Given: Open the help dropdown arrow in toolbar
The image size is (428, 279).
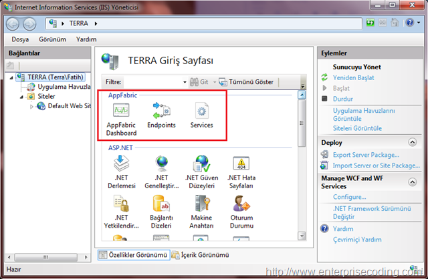Looking at the screenshot, I should (419, 23).
